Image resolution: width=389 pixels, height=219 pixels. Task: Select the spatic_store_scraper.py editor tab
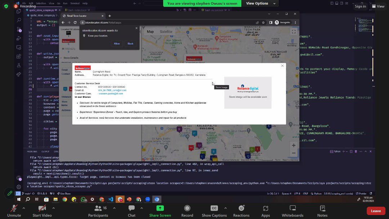click(43, 10)
